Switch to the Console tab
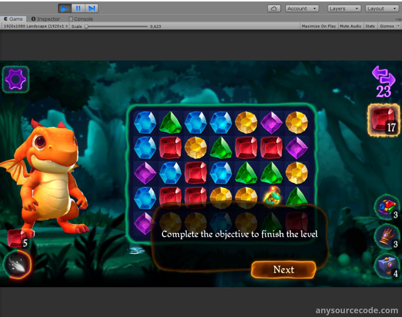The image size is (402, 317). (81, 19)
